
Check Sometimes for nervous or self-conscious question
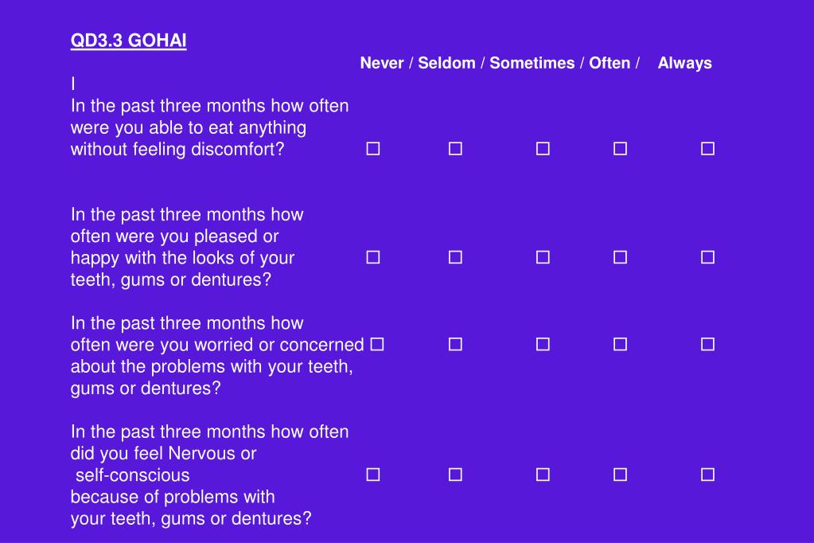click(x=543, y=475)
